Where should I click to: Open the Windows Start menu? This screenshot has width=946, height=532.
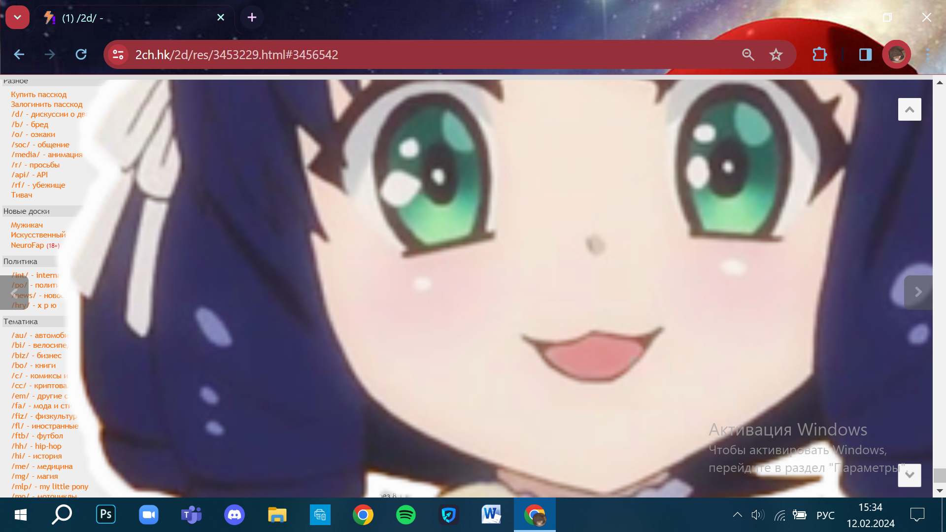tap(21, 515)
